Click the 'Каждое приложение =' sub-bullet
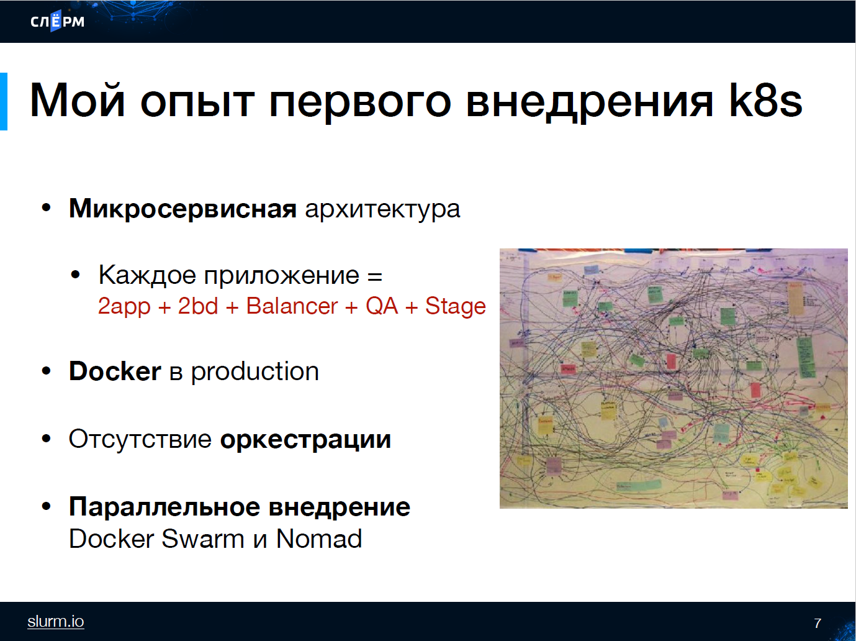This screenshot has width=856, height=641. 240,275
